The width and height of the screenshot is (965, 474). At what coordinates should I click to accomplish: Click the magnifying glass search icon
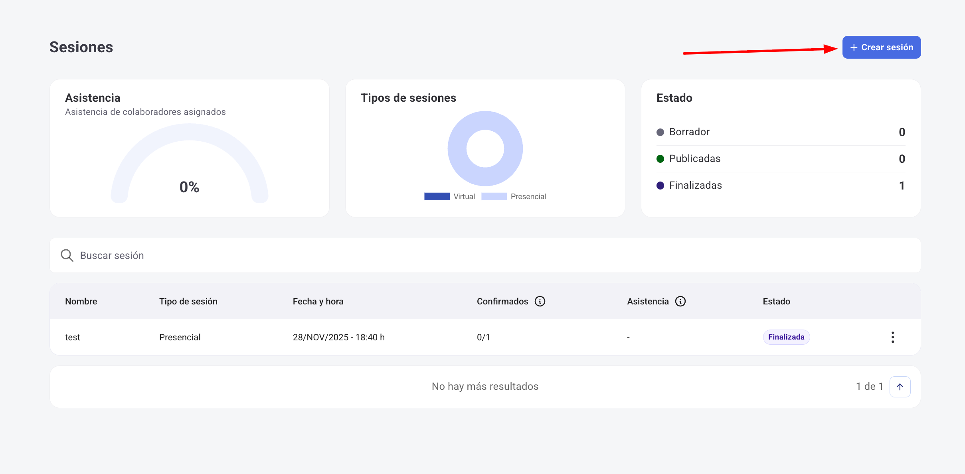coord(67,255)
